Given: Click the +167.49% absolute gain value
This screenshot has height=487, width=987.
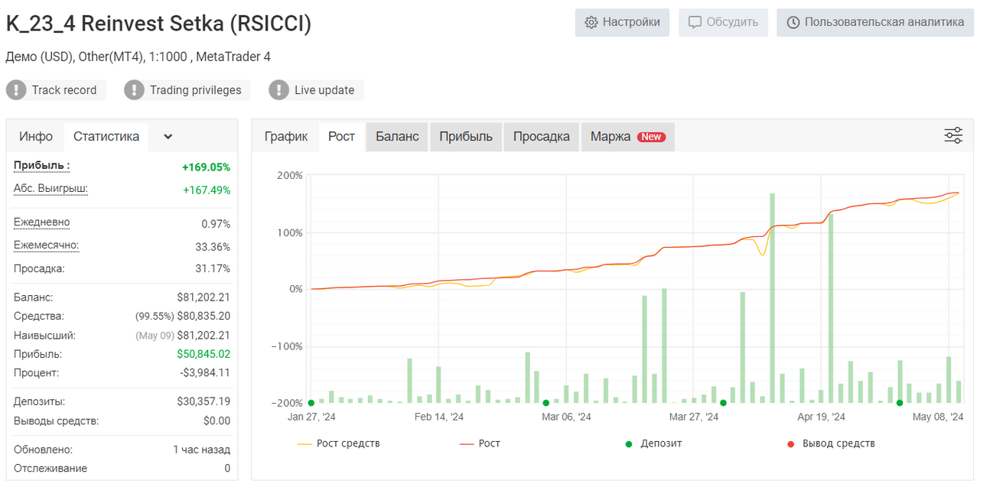Looking at the screenshot, I should pos(207,190).
